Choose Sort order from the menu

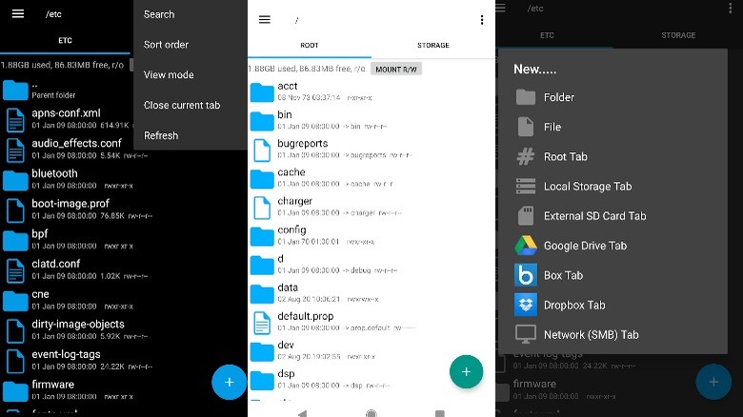pos(166,45)
